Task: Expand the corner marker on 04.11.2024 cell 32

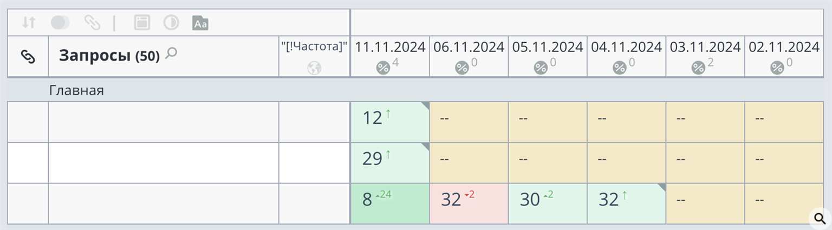Action: [x=661, y=187]
